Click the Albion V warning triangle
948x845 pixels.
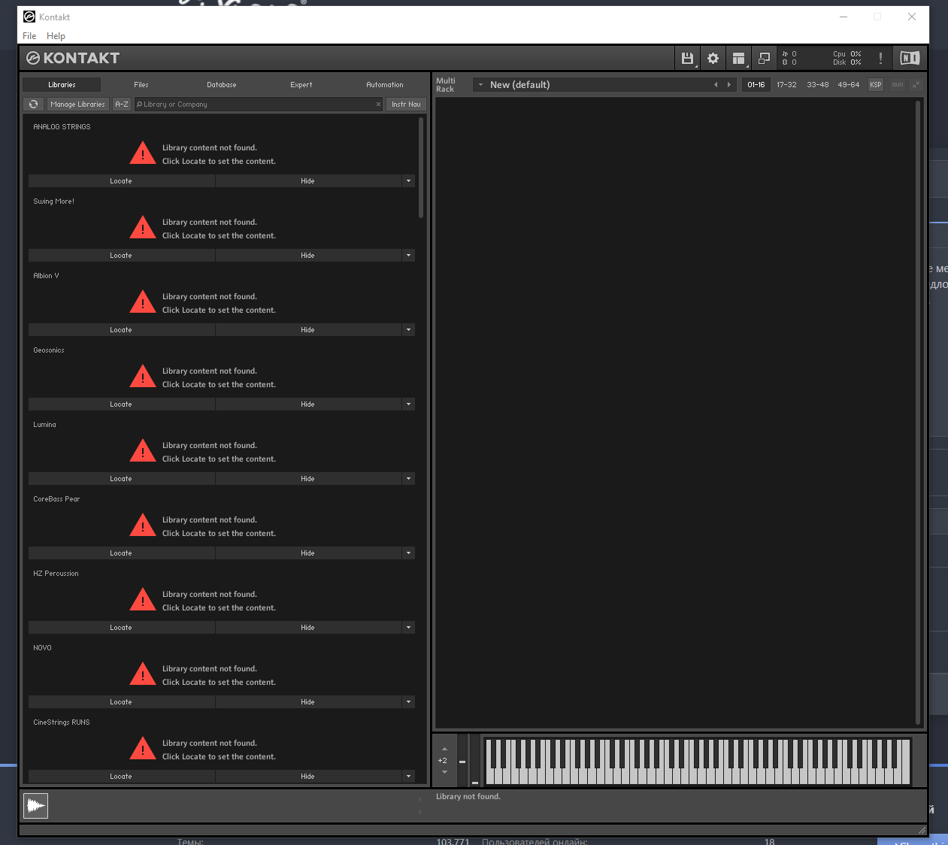pyautogui.click(x=143, y=302)
